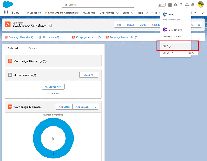Image resolution: width=207 pixels, height=161 pixels.
Task: Focus the global Search field
Action: (x=98, y=5)
